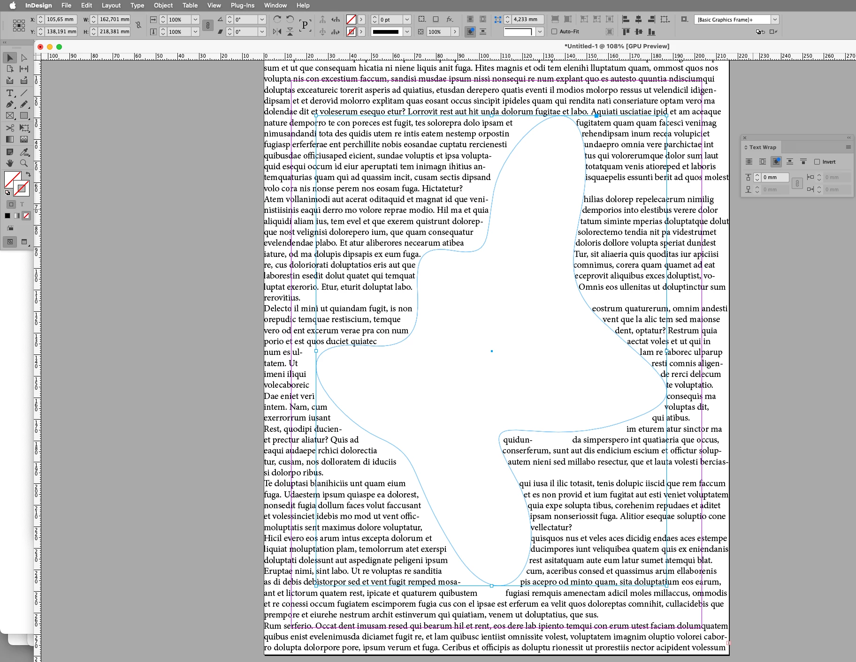
Task: Select the Content Collector tool
Action: [x=10, y=80]
